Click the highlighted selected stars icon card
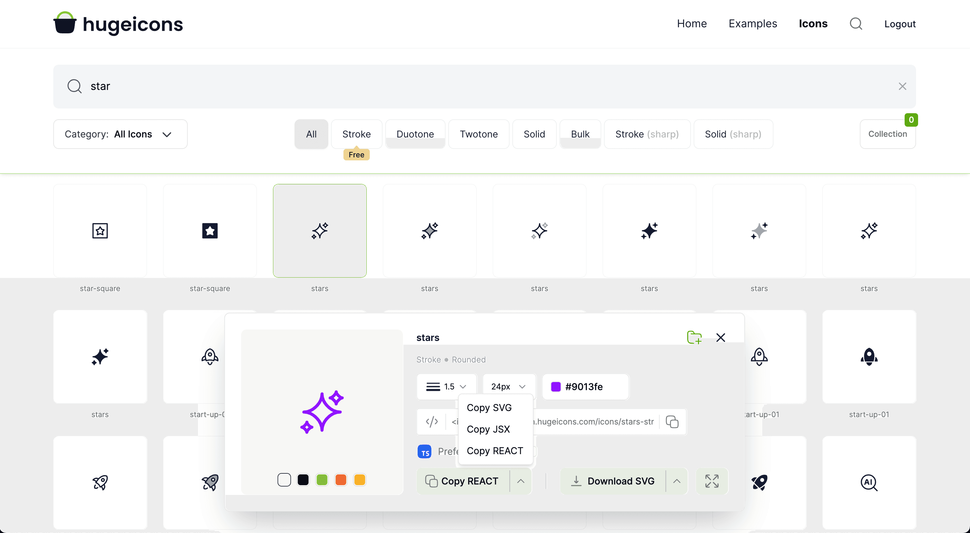Image resolution: width=970 pixels, height=533 pixels. 320,230
